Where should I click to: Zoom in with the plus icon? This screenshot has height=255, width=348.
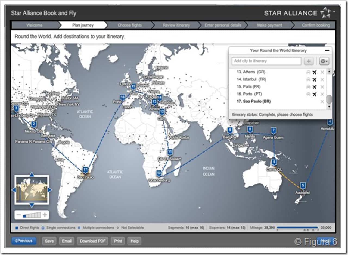[45, 215]
